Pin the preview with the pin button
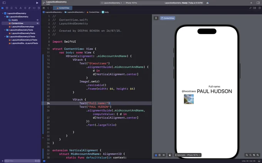This screenshot has width=262, height=163. click(156, 18)
